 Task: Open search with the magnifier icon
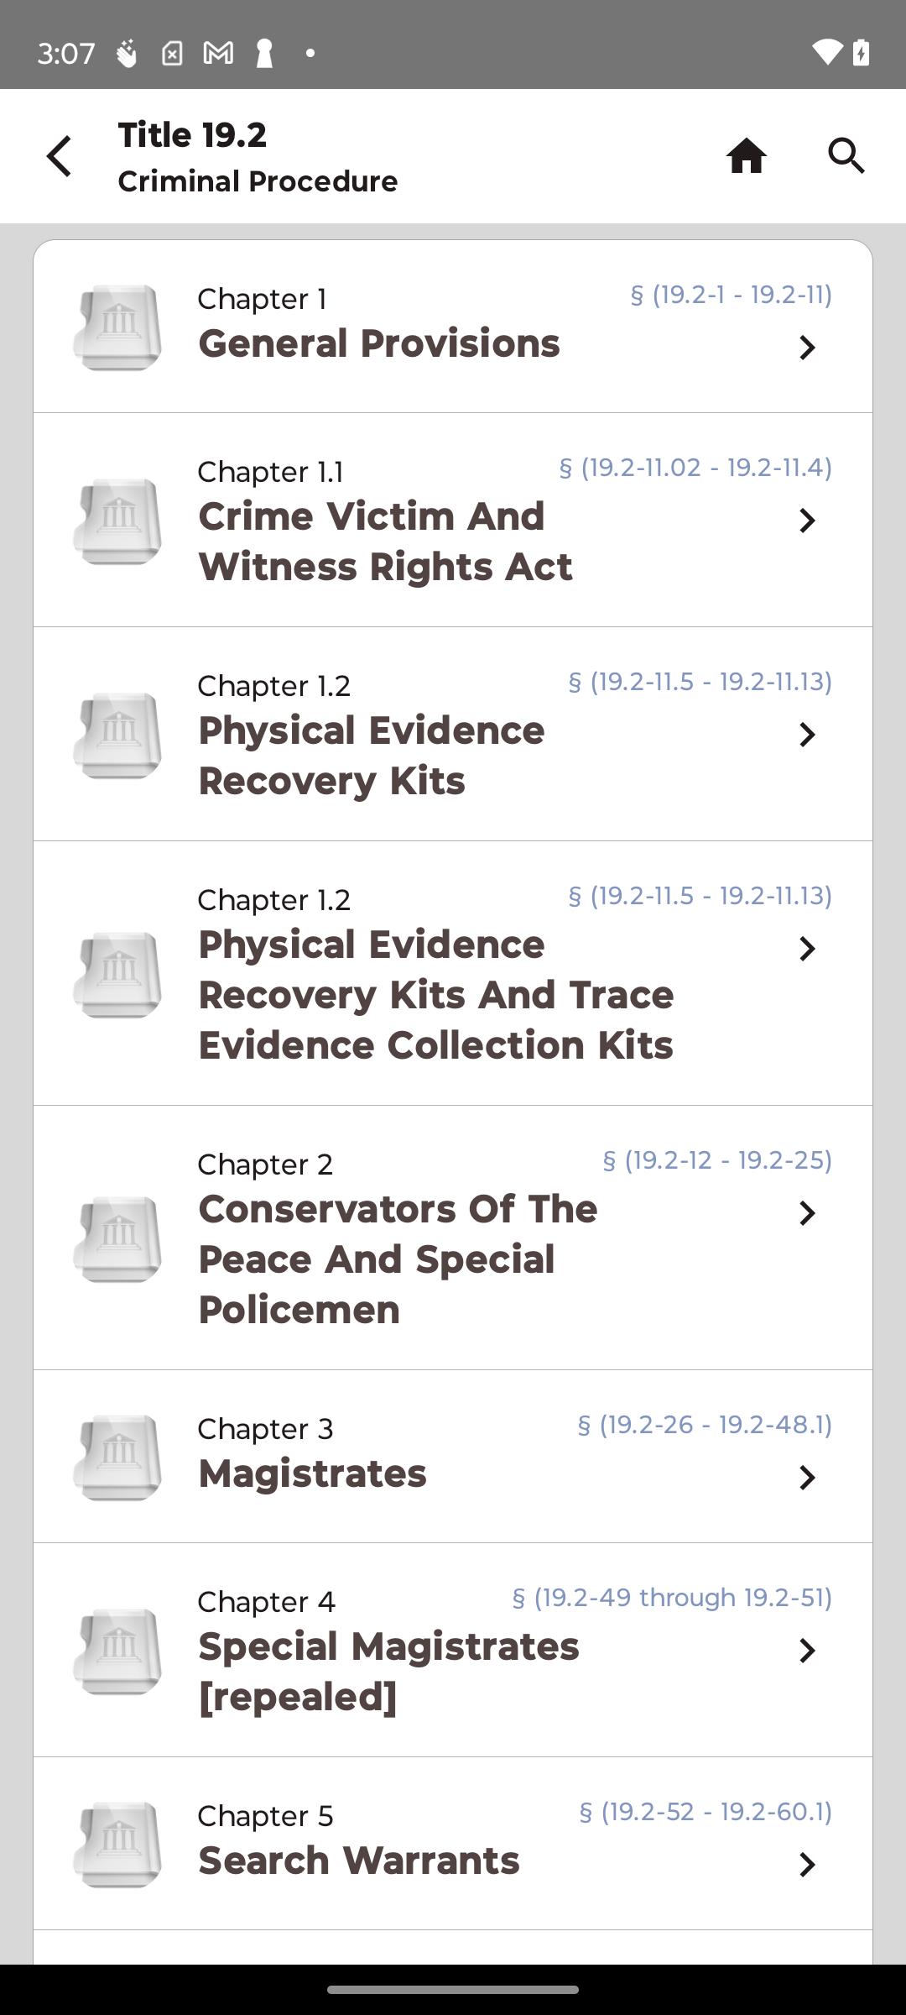(x=846, y=156)
